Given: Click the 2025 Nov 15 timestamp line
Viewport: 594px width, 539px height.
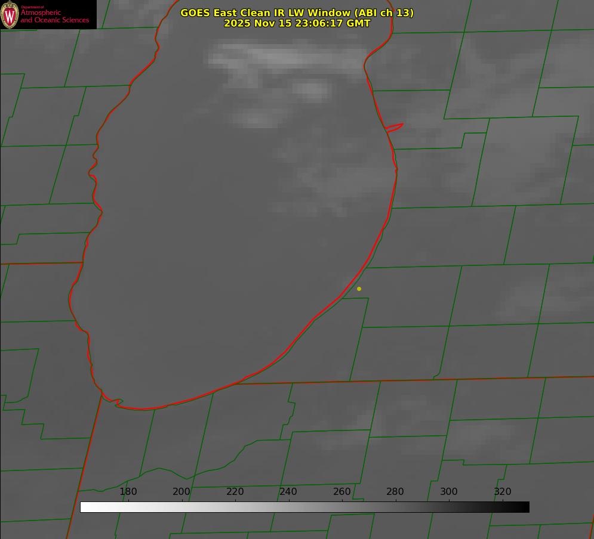Looking at the screenshot, I should pos(297,24).
